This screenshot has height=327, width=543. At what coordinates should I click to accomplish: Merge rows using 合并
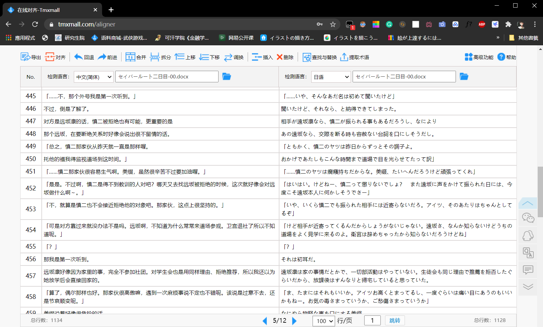click(x=136, y=57)
